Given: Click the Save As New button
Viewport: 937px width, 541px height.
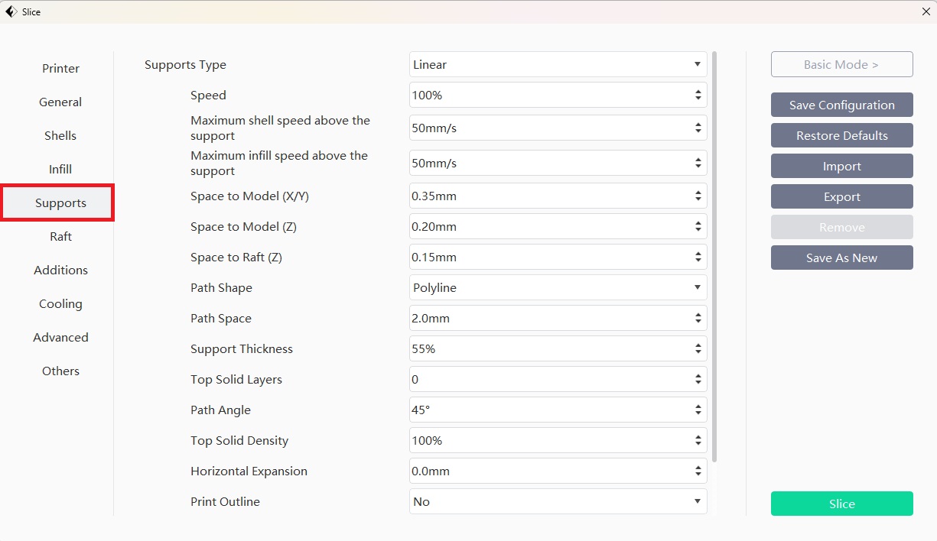Looking at the screenshot, I should tap(841, 258).
